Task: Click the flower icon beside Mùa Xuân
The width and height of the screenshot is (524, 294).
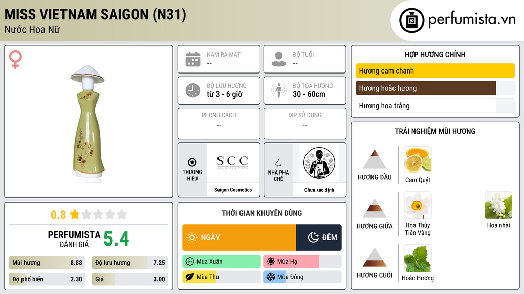Action: 190,262
